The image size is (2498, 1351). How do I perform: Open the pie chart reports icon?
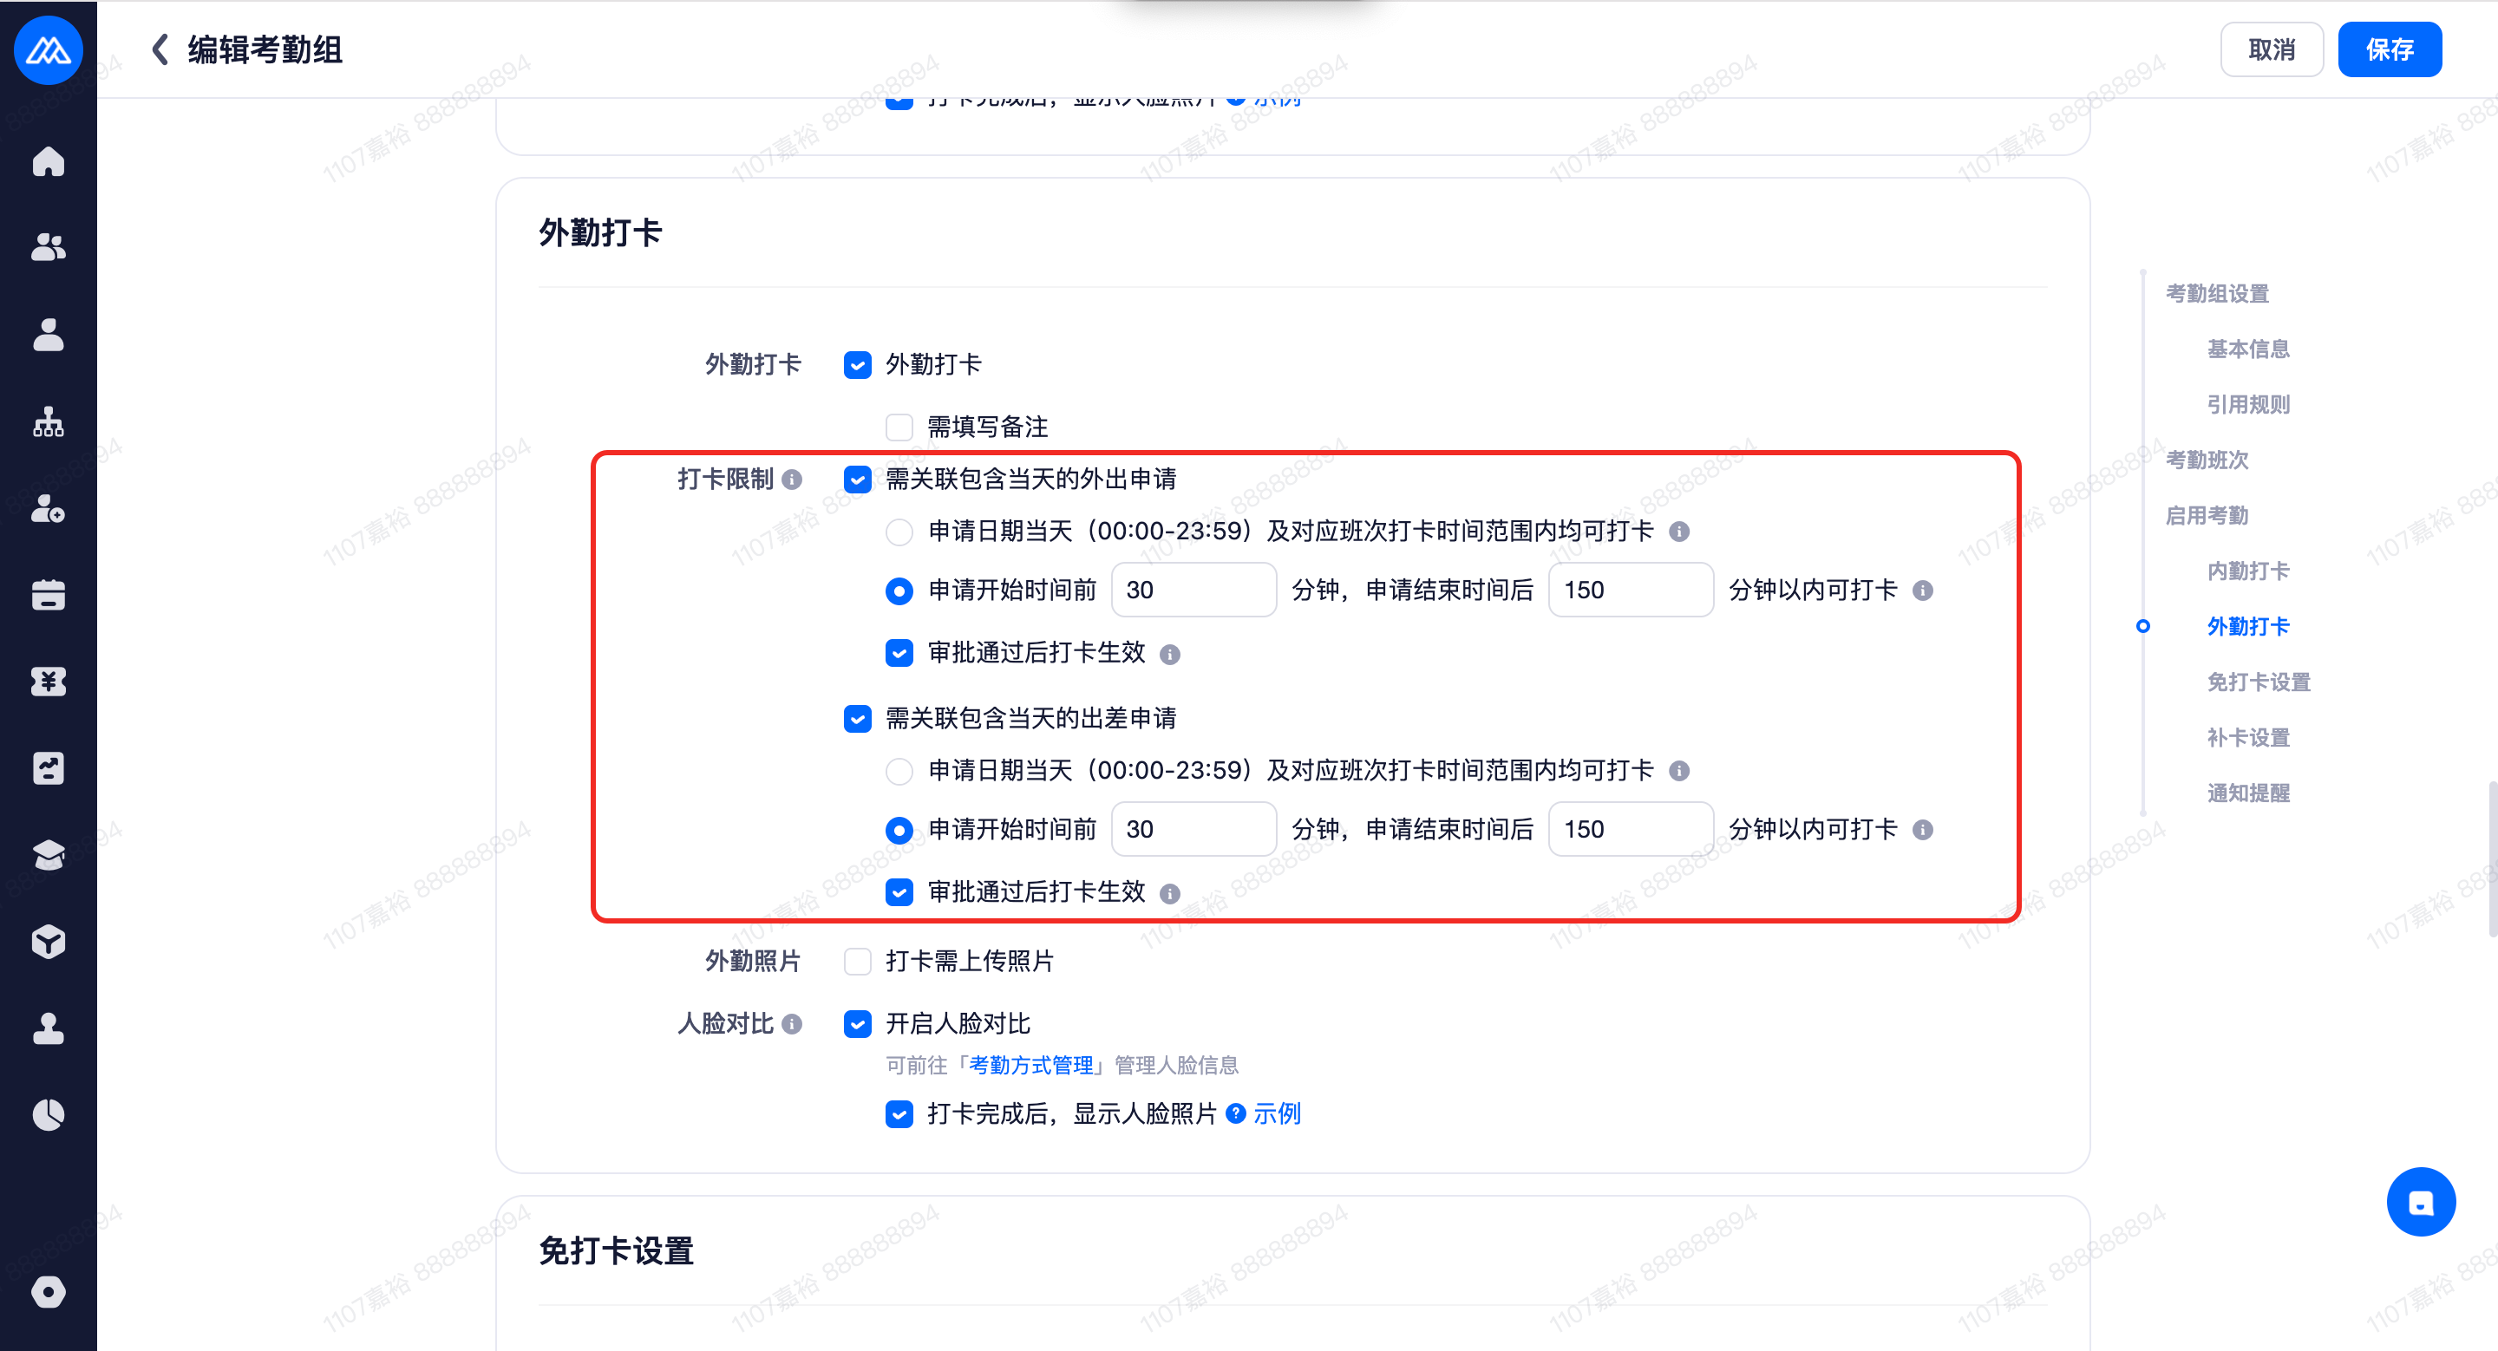(x=48, y=1114)
